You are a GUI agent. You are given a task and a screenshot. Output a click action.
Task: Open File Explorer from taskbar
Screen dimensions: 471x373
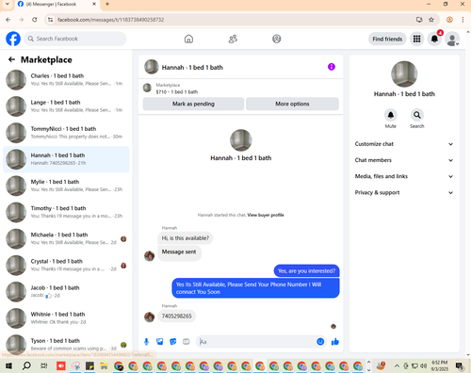click(104, 365)
